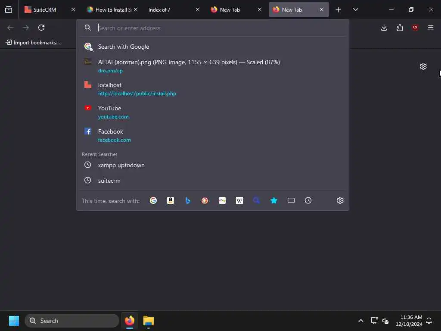This screenshot has width=441, height=331.
Task: Expand the list all tabs chevron
Action: [355, 9]
